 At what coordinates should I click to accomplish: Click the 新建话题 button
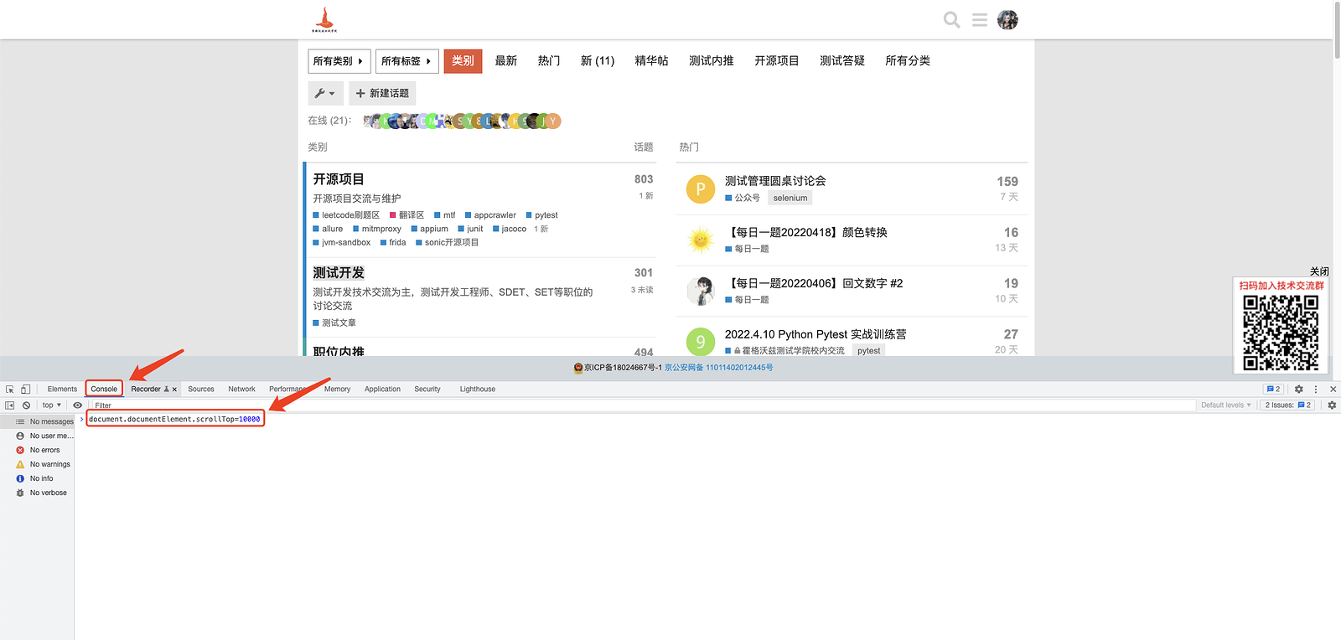click(382, 93)
